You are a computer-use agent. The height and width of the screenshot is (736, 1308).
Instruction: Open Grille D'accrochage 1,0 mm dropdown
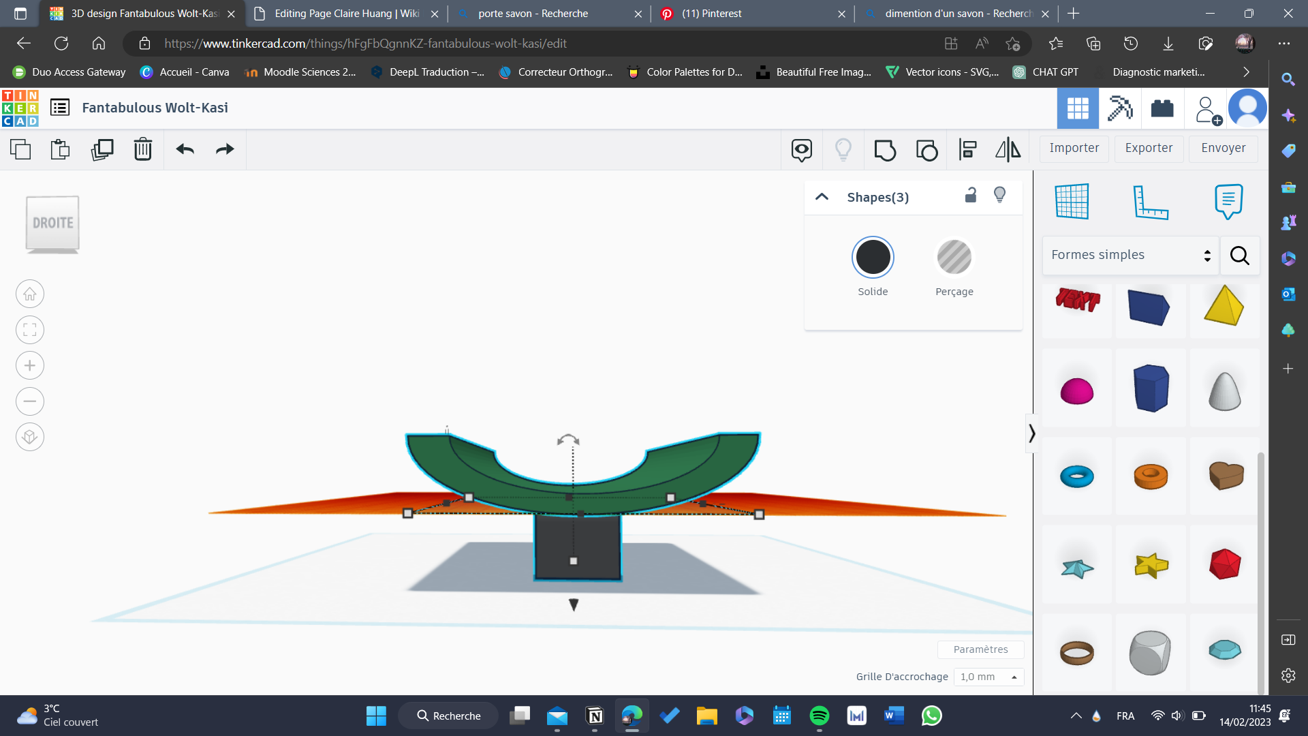(988, 677)
